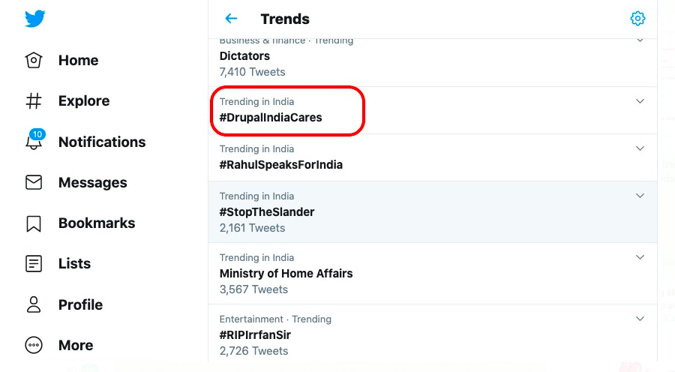Go back using the left arrow
Screen dimensions: 675x372
[x=231, y=19]
